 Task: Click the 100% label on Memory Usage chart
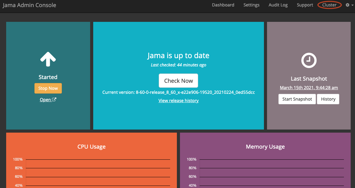(192, 159)
